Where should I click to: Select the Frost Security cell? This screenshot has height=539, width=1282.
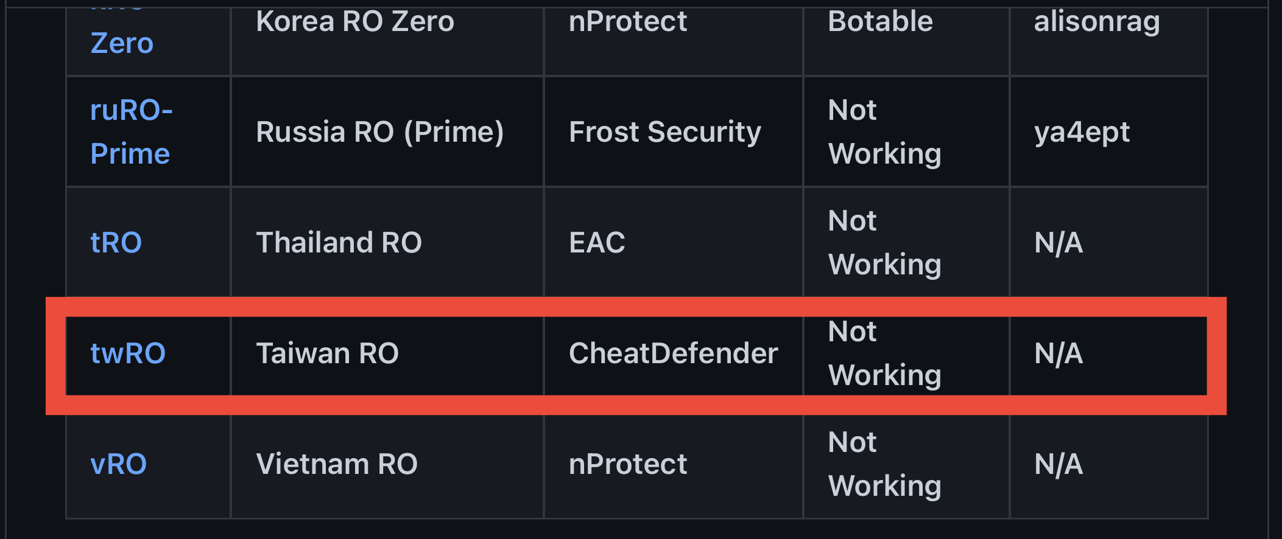(664, 131)
